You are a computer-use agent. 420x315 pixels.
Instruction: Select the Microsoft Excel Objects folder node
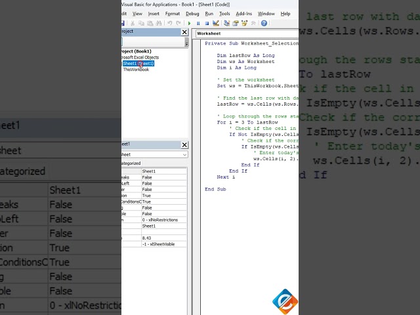pos(140,57)
